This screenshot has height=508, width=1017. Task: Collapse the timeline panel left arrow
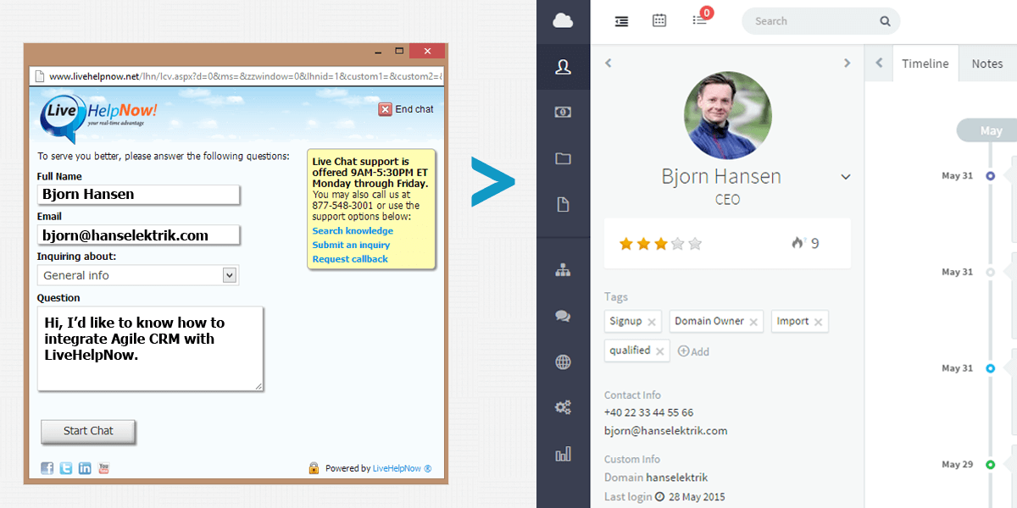pos(879,63)
